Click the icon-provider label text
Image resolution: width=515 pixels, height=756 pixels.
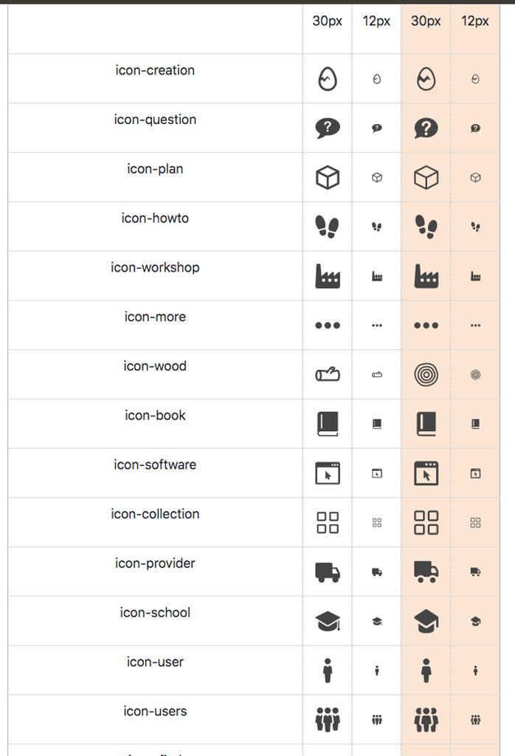[x=155, y=563]
